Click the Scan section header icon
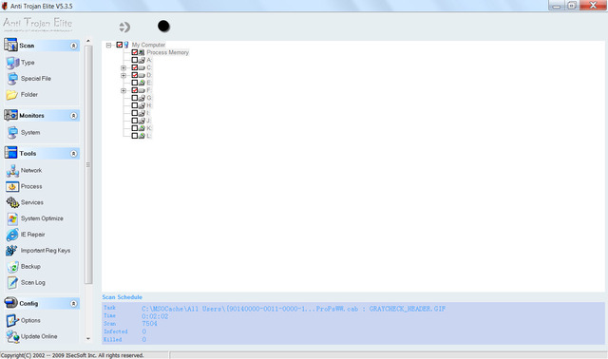 click(10, 45)
